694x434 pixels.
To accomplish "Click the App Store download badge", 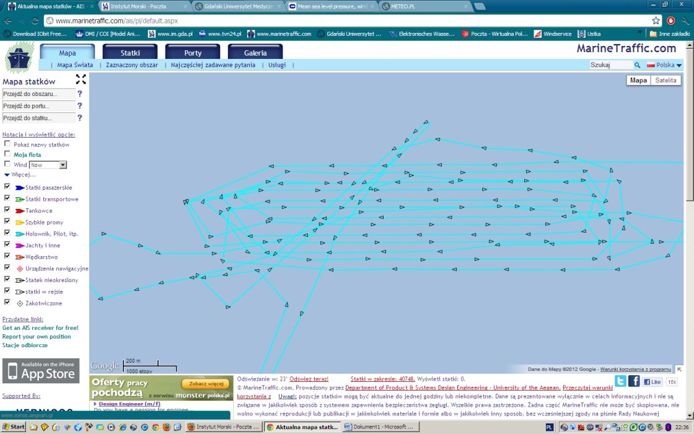I will [41, 371].
